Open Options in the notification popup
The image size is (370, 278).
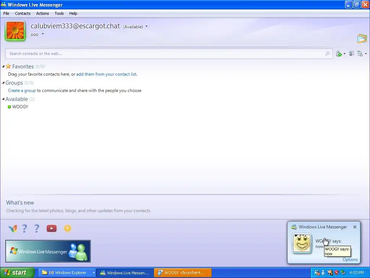350,260
